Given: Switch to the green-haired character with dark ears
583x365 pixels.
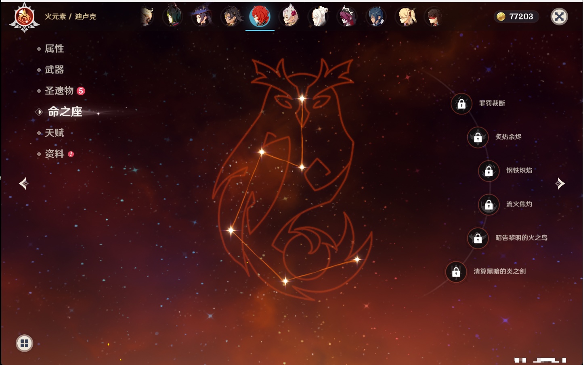Looking at the screenshot, I should coord(173,17).
